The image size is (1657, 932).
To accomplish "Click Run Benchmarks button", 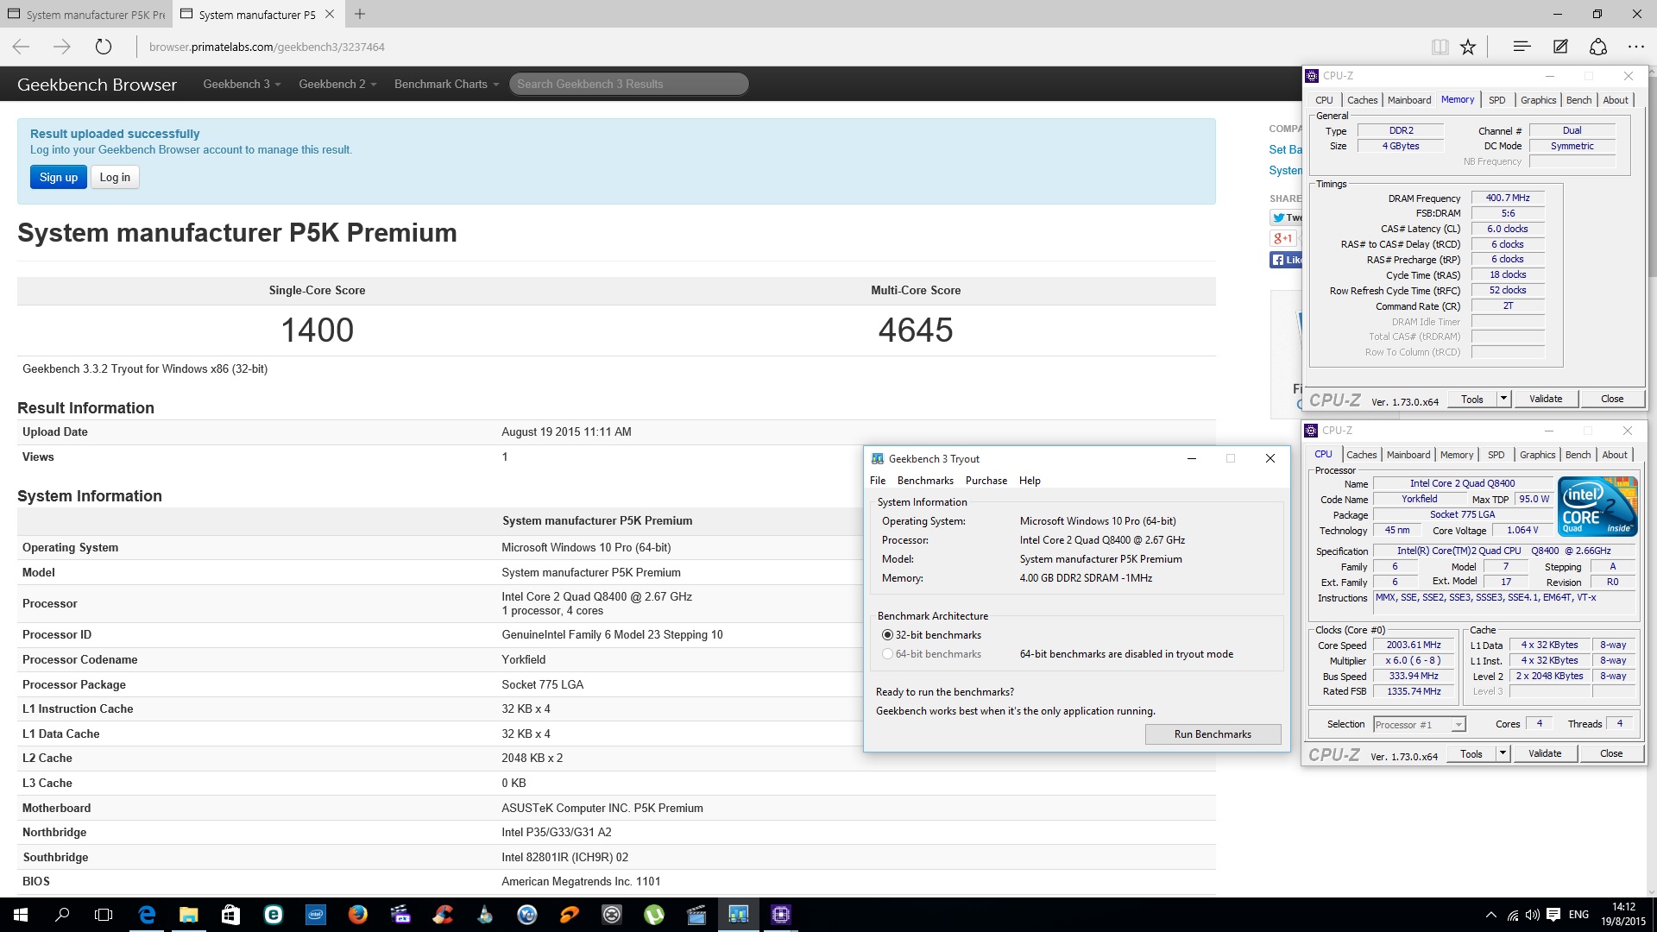I will [1213, 734].
